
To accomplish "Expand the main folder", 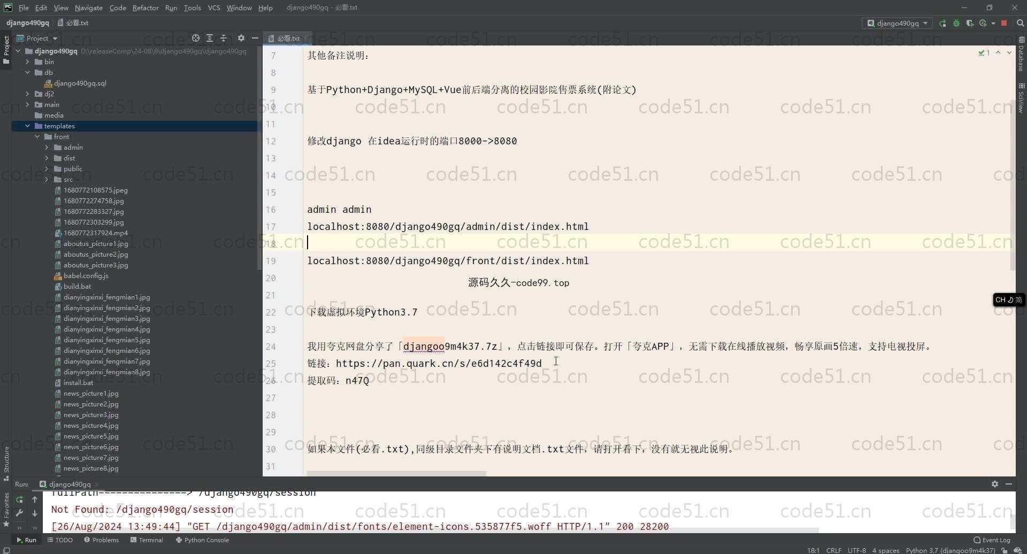I will (x=27, y=104).
